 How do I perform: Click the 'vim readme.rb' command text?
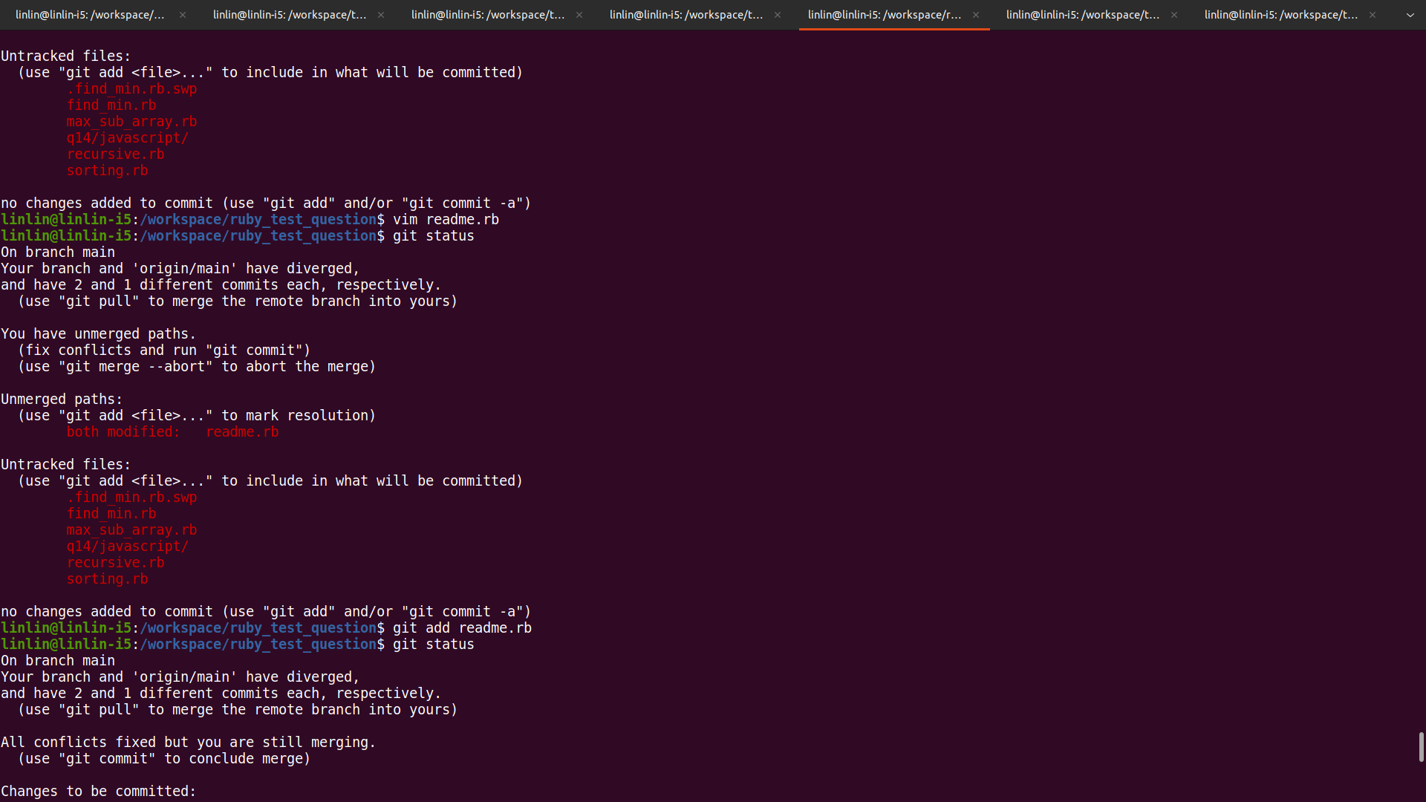pyautogui.click(x=446, y=220)
